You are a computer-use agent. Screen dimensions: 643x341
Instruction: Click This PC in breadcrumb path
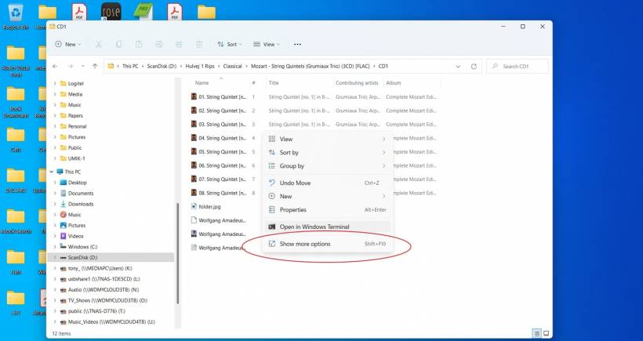[x=130, y=66]
